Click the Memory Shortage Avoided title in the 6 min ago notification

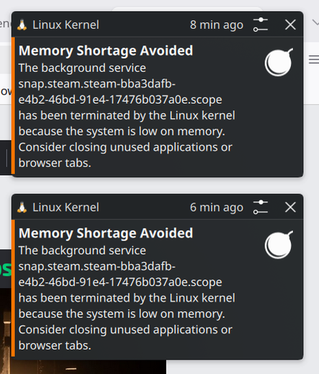106,233
